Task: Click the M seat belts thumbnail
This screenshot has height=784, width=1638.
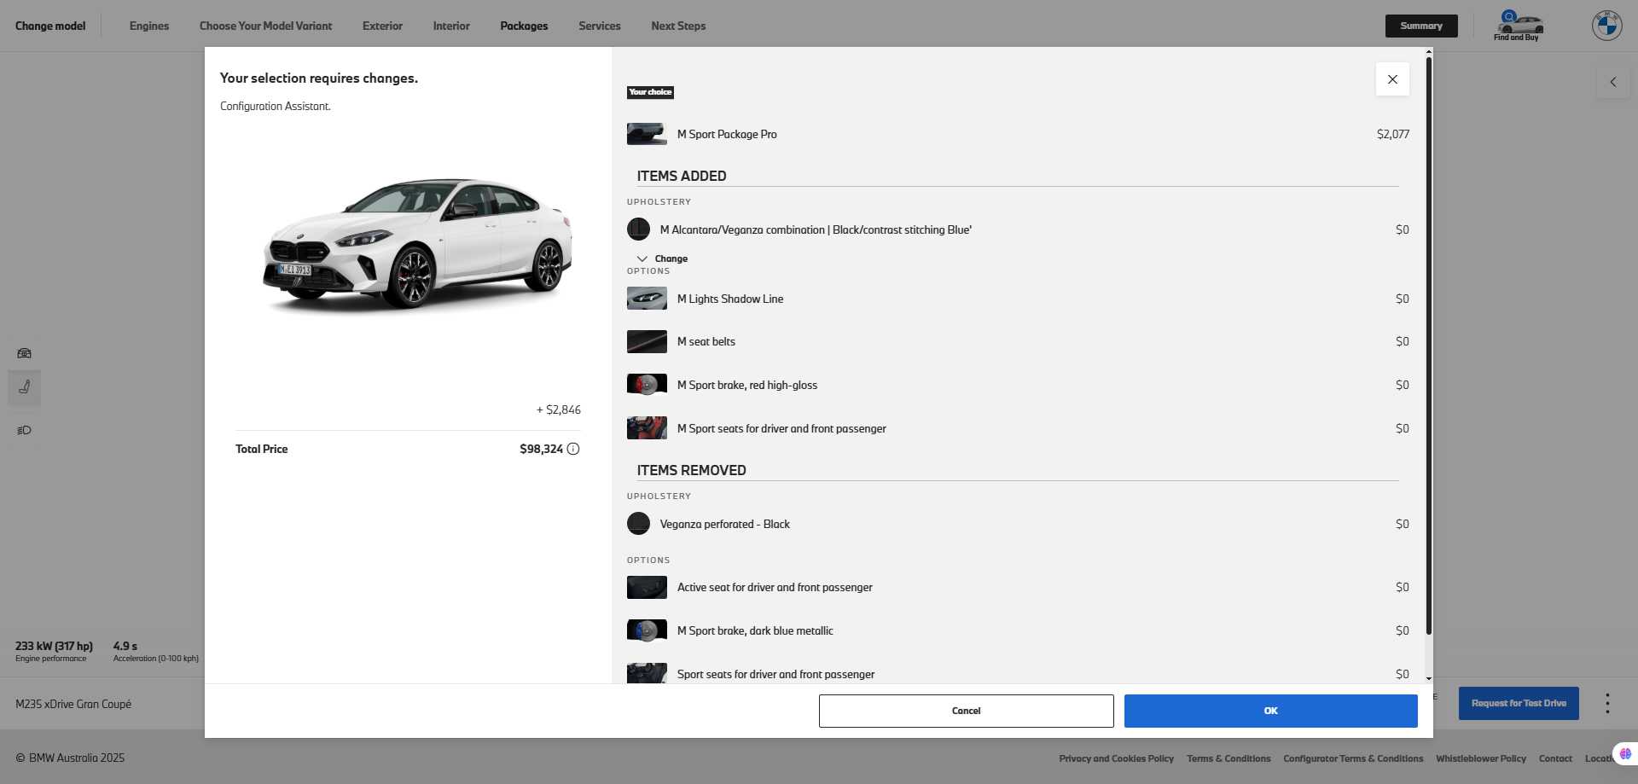Action: coord(647,341)
